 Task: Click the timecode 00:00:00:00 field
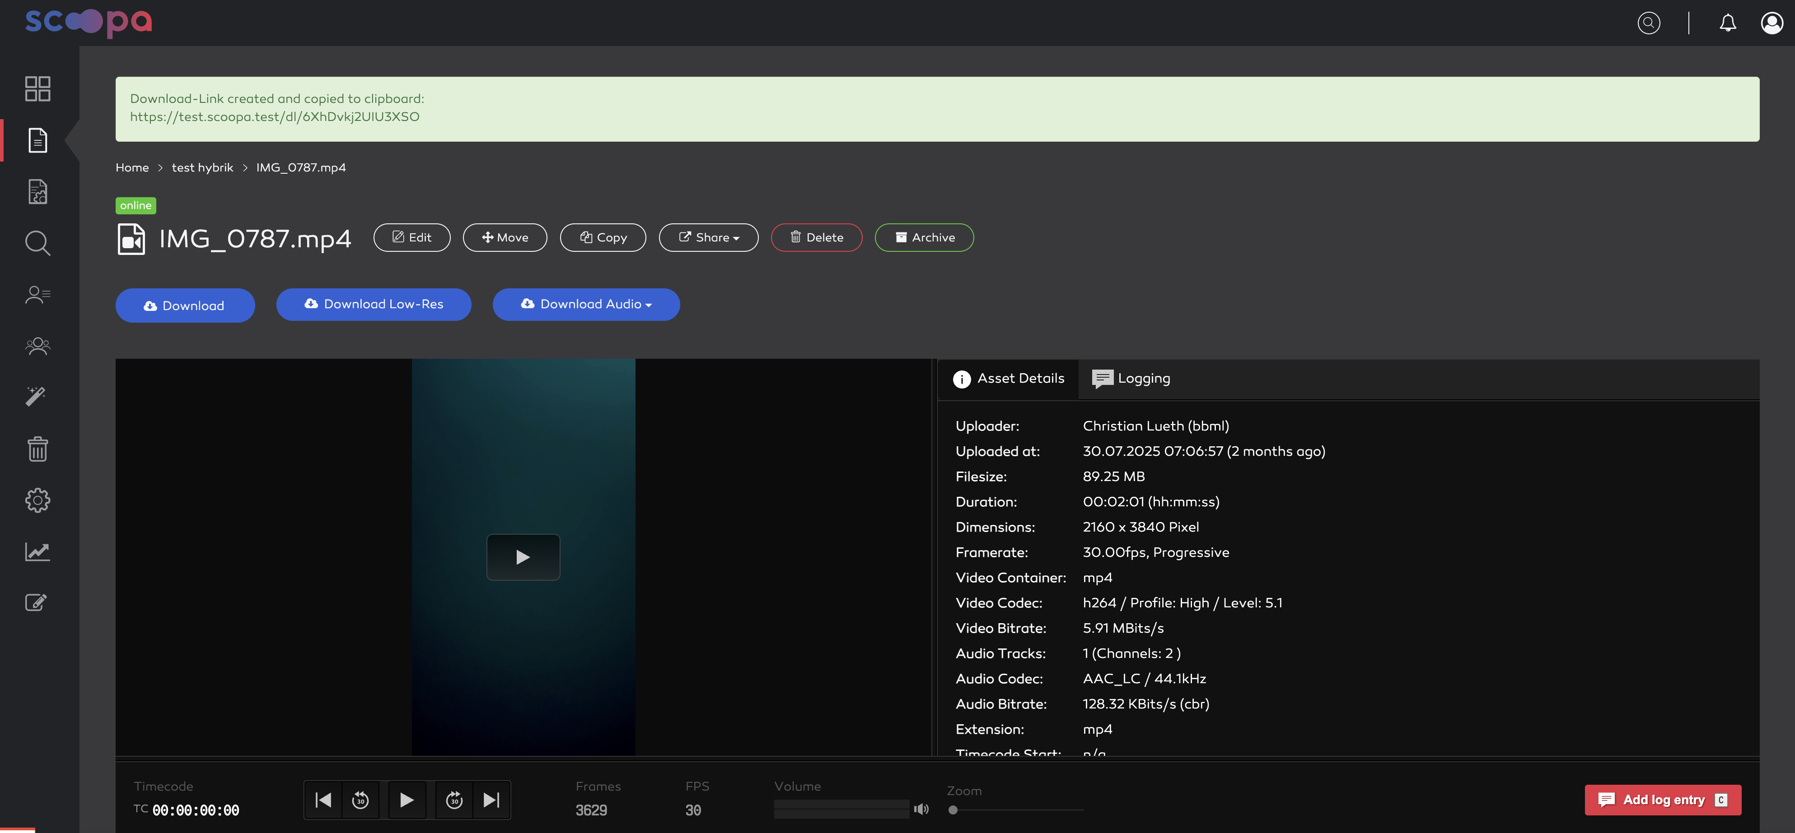pyautogui.click(x=195, y=810)
